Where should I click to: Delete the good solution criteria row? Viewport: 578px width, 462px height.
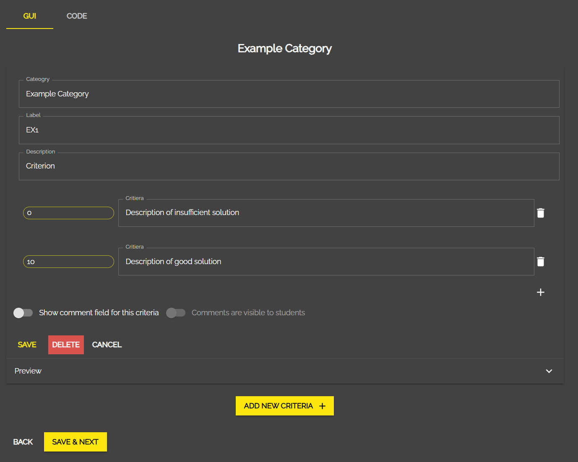(541, 262)
